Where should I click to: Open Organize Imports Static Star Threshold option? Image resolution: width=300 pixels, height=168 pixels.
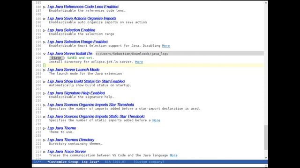[x=96, y=116]
